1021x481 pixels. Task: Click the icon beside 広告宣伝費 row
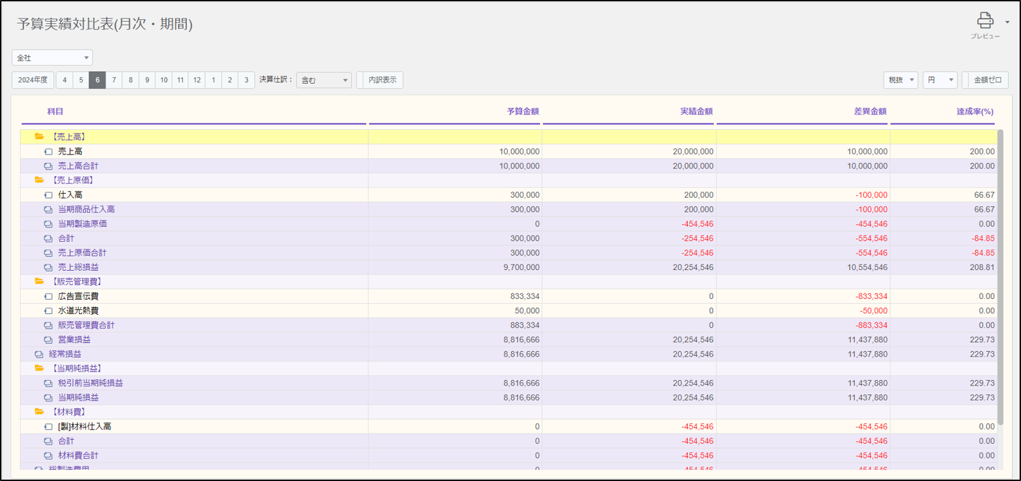click(48, 296)
